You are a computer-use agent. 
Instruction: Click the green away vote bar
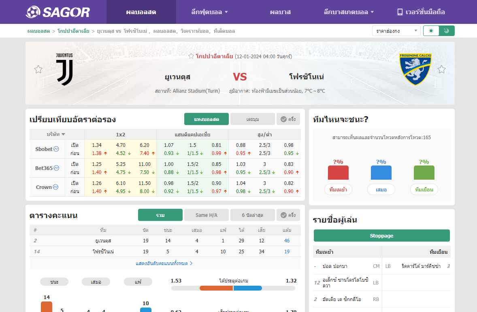pyautogui.click(x=424, y=173)
